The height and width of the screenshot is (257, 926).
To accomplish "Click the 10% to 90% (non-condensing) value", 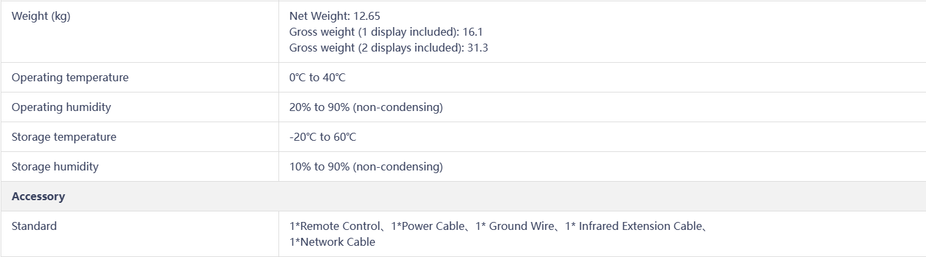I will tap(366, 166).
